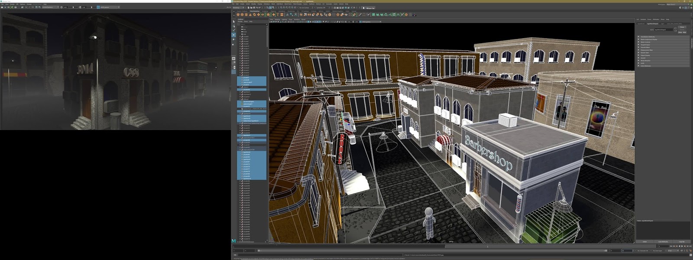Viewport: 693px width, 260px height.
Task: Switch to the Poly Modeling shelf tab
Action: click(255, 11)
